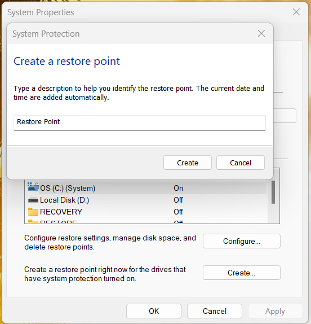Click the drive list scrollbar thumb

pyautogui.click(x=273, y=192)
